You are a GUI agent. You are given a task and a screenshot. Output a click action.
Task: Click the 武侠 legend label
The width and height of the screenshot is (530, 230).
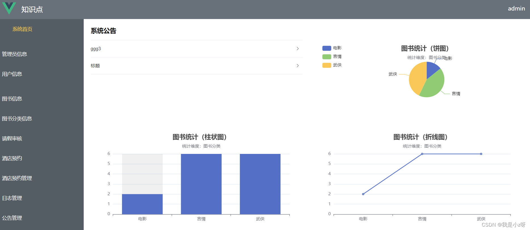(x=337, y=65)
